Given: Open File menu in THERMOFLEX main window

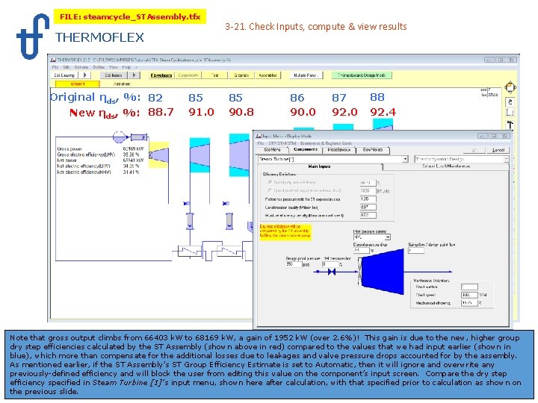Looking at the screenshot, I should pos(55,67).
